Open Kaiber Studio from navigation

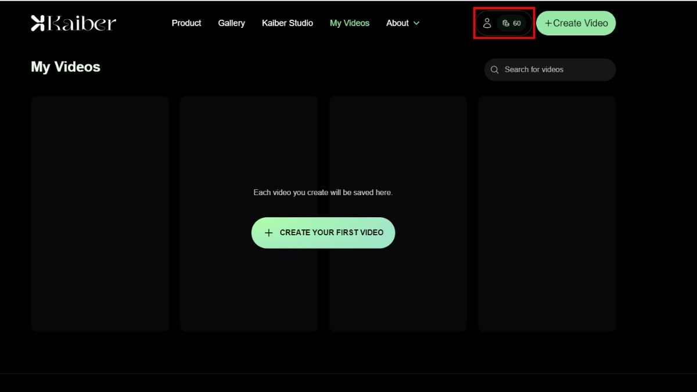(x=287, y=23)
